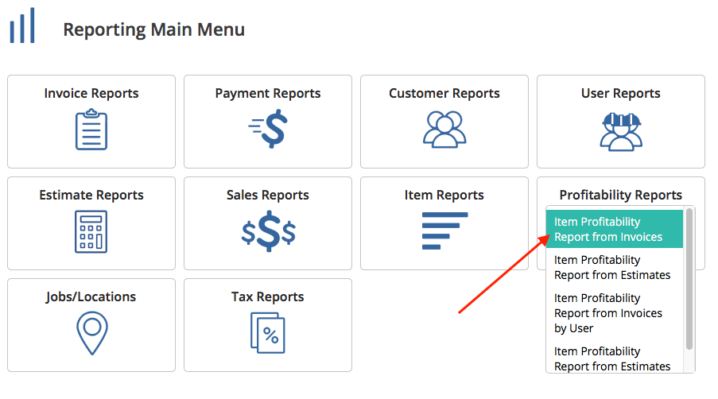This screenshot has height=399, width=718.
Task: Click the triple dollar Sales Reports icon
Action: point(268,232)
